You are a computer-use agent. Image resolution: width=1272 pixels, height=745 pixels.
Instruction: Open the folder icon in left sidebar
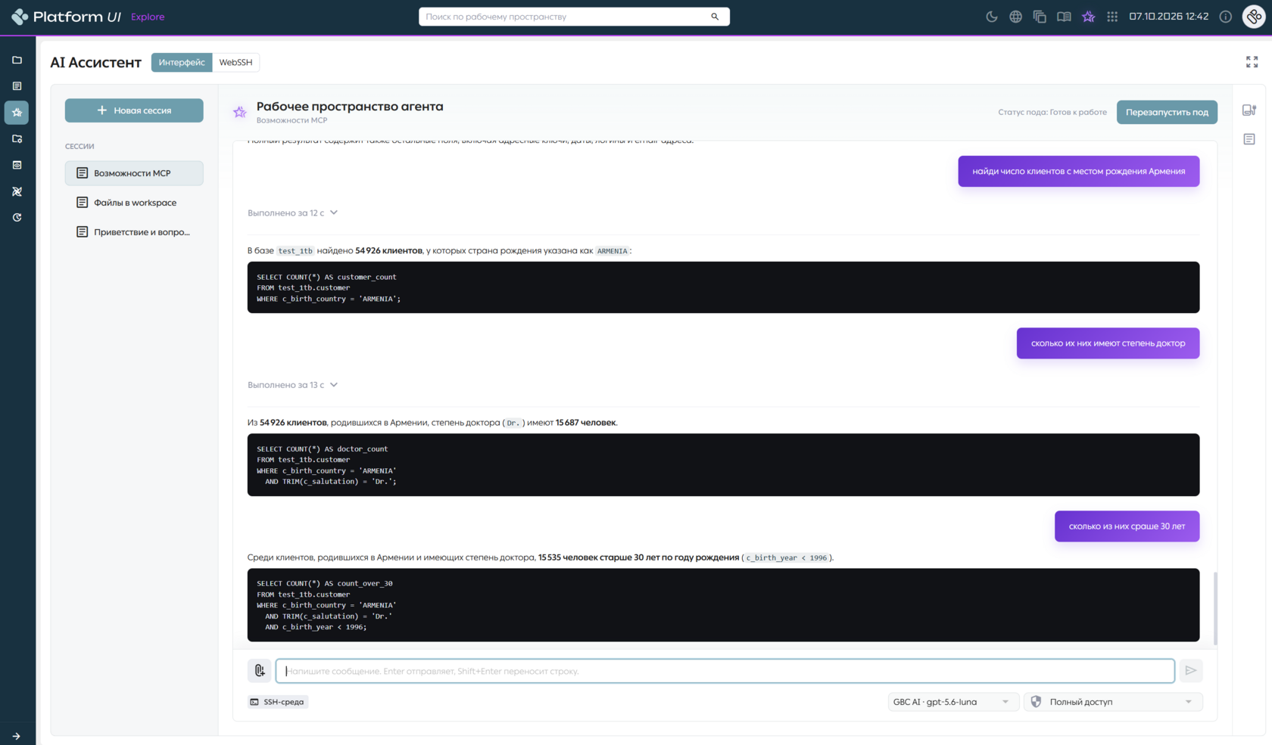17,60
